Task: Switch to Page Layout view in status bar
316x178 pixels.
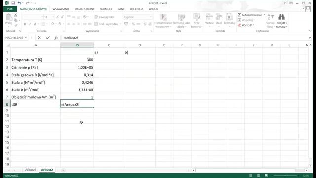Action: click(258, 176)
